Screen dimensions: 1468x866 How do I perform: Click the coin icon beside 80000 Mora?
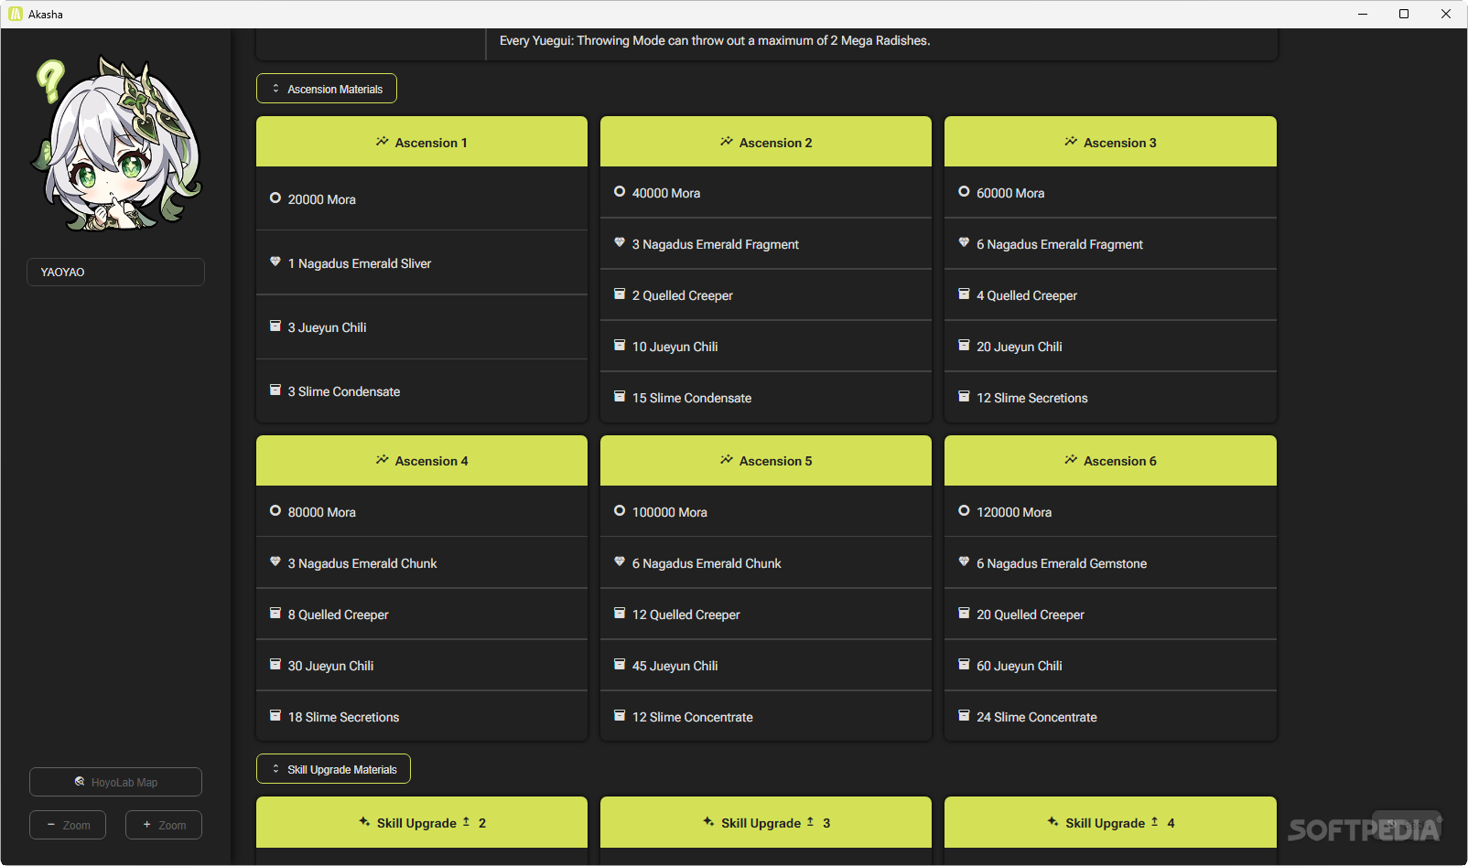point(275,510)
